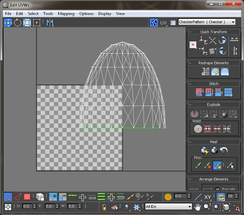Viewport: 244px width, 215px height.
Task: Toggle Edge sub-object mode
Action: pos(17,197)
